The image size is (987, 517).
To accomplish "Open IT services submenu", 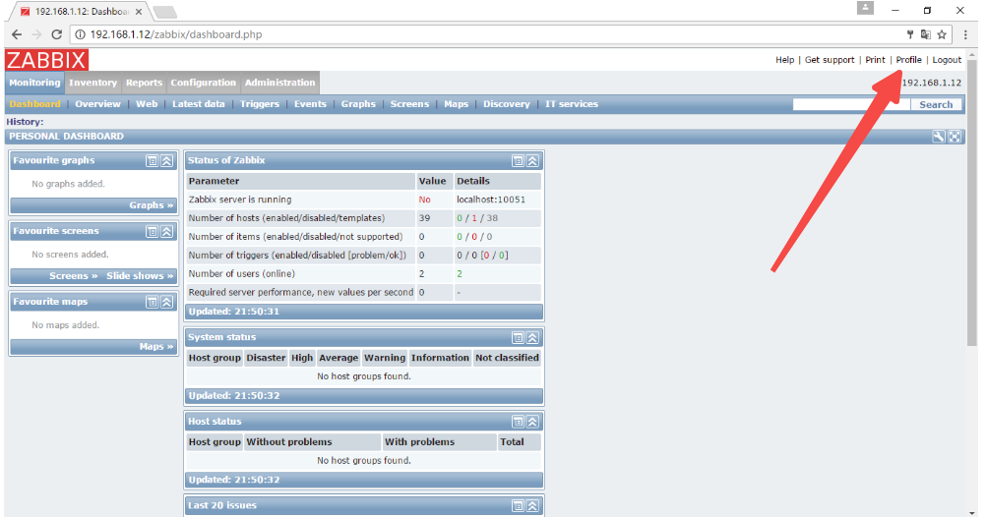I will 572,104.
